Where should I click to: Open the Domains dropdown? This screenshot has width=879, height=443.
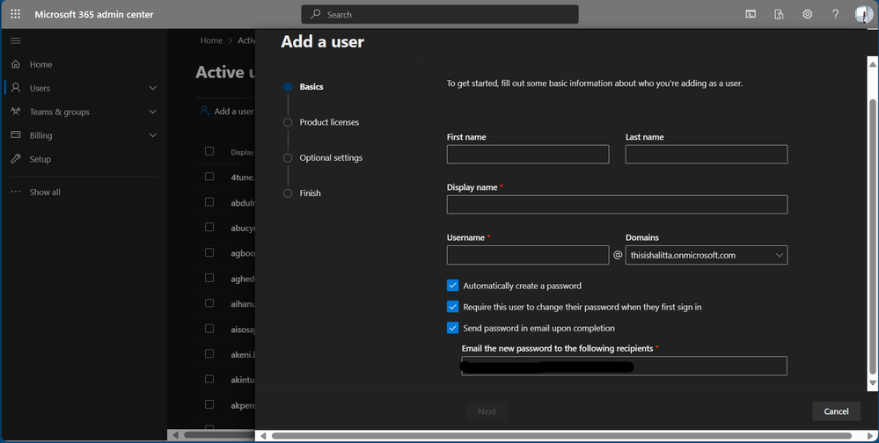[x=706, y=255]
